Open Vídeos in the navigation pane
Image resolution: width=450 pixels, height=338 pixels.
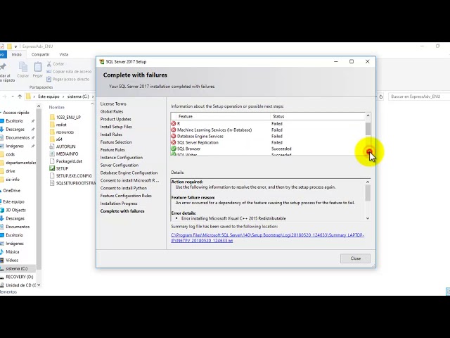9,260
